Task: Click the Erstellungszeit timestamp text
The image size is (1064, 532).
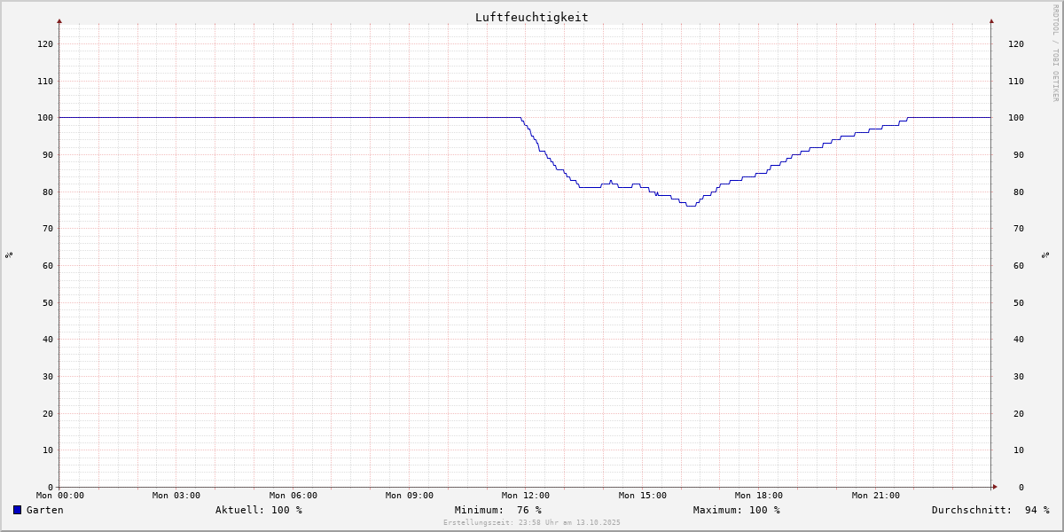Action: click(x=531, y=523)
